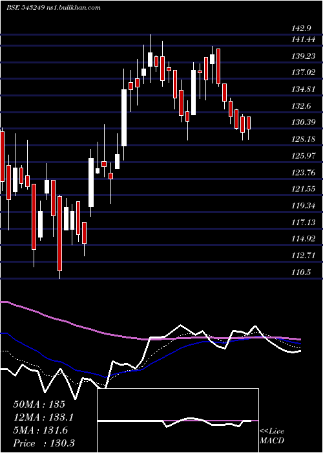Click the 137.02 price axis label

(304, 72)
